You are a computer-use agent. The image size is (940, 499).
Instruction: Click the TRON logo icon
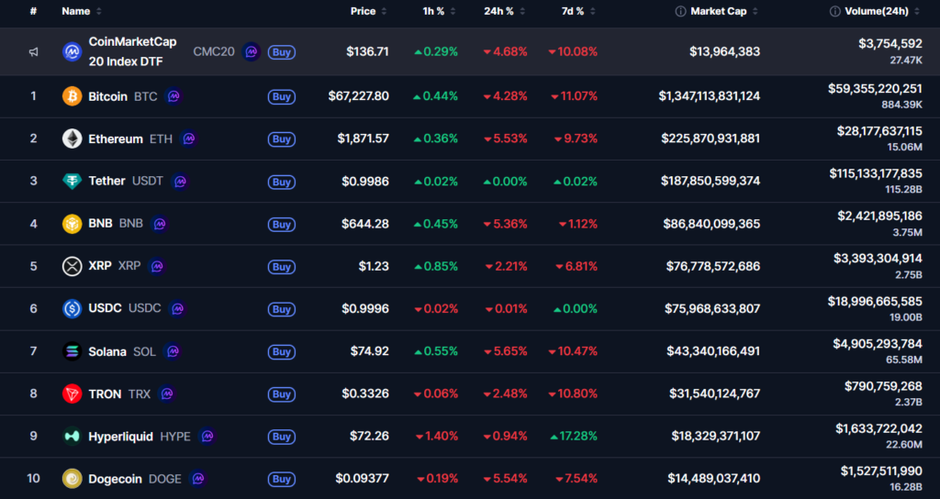pyautogui.click(x=72, y=394)
